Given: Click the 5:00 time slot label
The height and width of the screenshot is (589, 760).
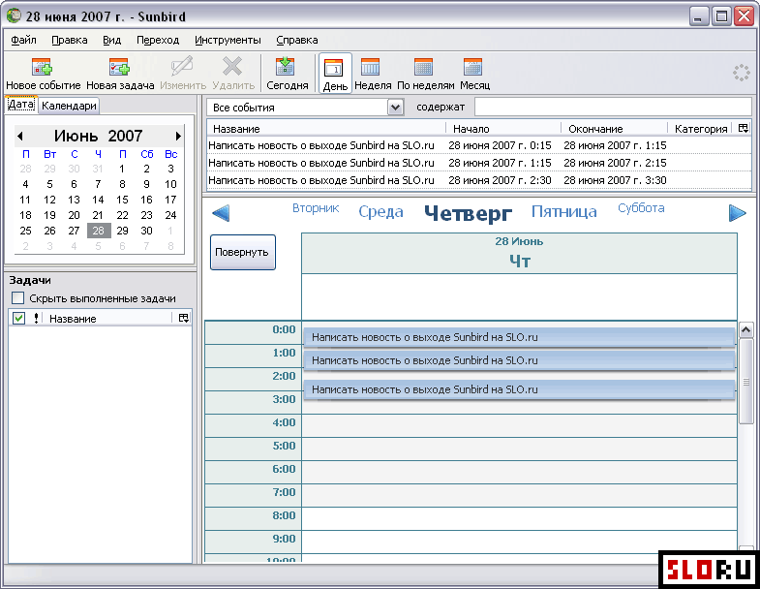Looking at the screenshot, I should (x=284, y=446).
